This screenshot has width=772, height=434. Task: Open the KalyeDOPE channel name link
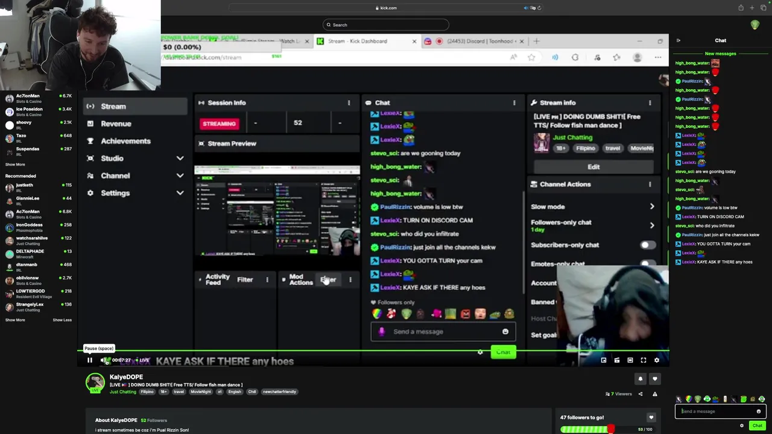point(126,377)
